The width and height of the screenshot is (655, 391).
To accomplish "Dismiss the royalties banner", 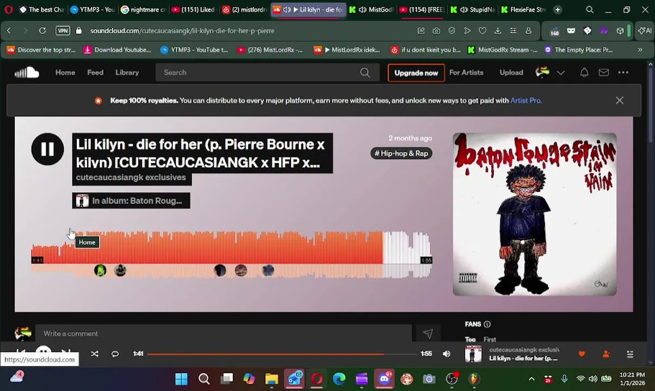I will click(619, 100).
